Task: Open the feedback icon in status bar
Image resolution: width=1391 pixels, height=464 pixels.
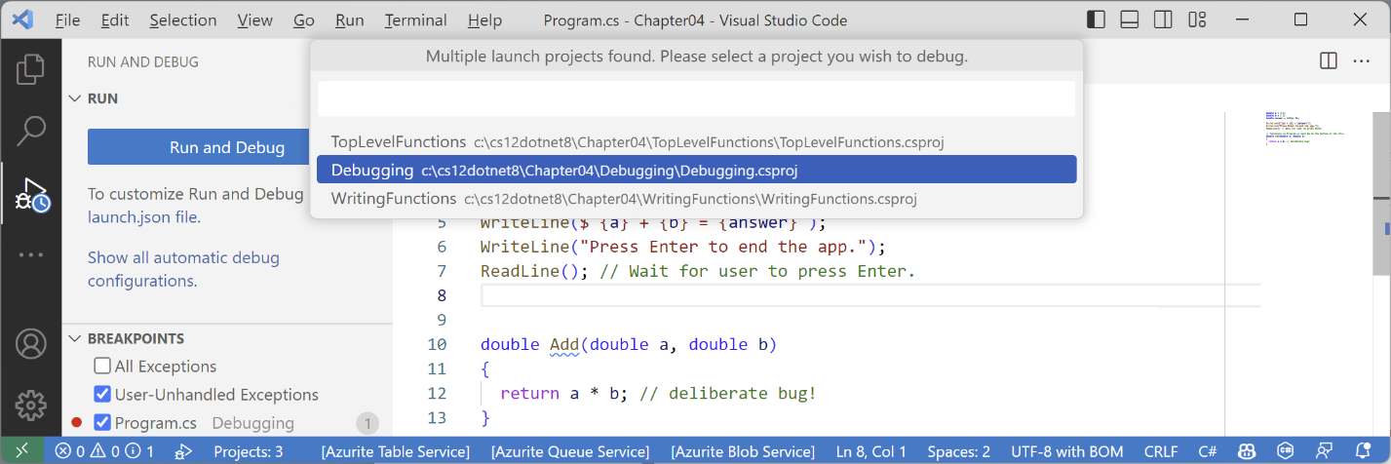Action: pyautogui.click(x=1323, y=451)
